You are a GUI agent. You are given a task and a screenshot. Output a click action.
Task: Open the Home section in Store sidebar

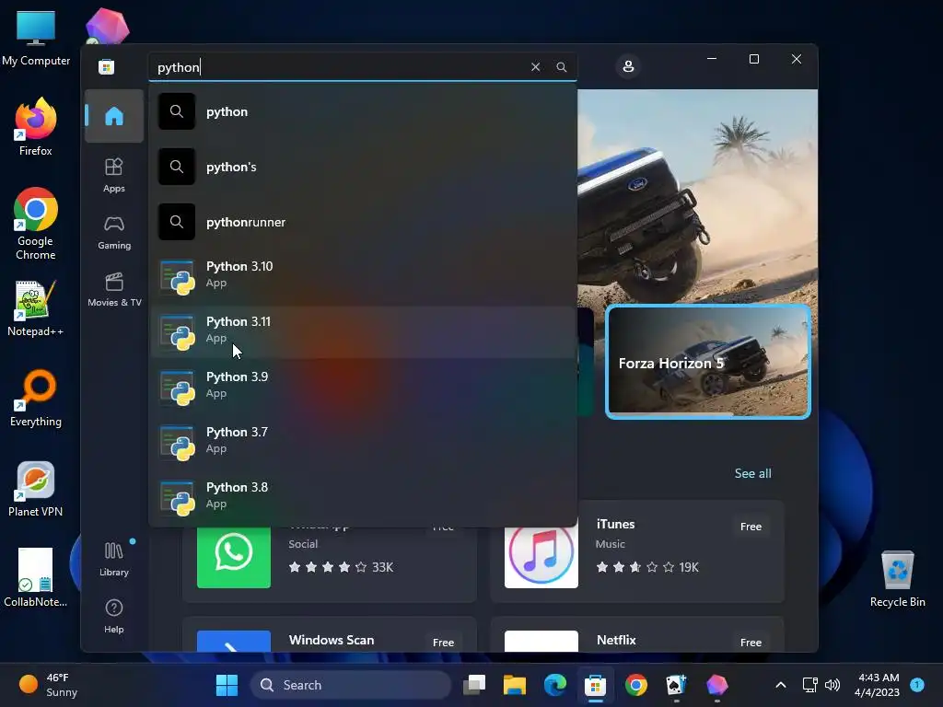point(113,115)
